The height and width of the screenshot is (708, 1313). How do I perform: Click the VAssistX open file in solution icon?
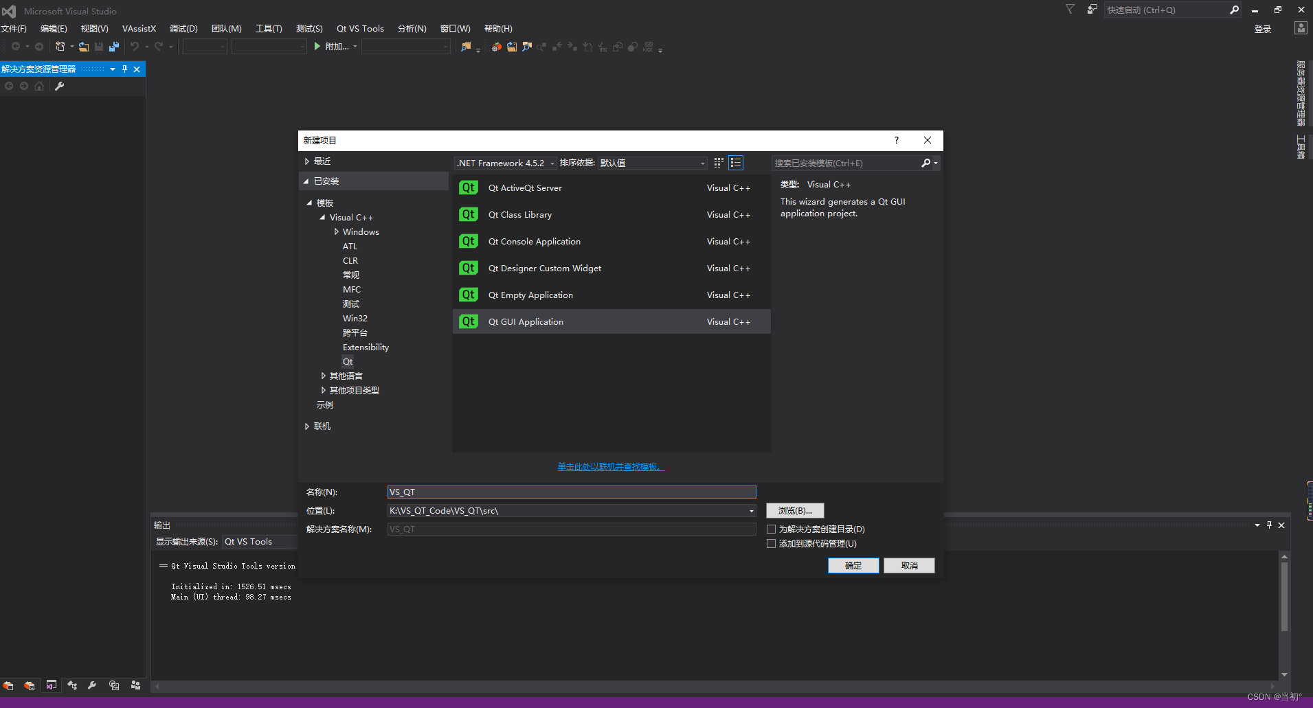pos(512,47)
